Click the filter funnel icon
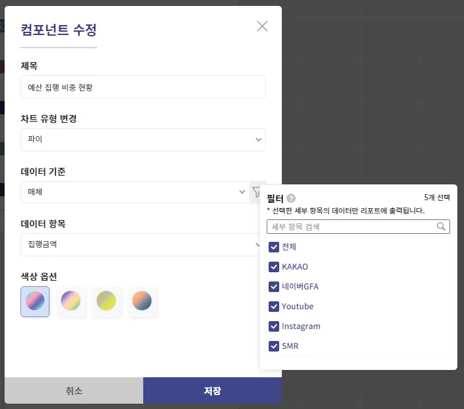The height and width of the screenshot is (409, 464). pyautogui.click(x=256, y=192)
